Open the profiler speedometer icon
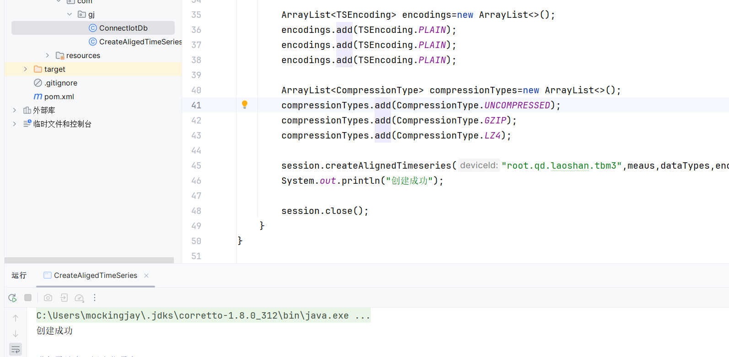 click(x=79, y=298)
